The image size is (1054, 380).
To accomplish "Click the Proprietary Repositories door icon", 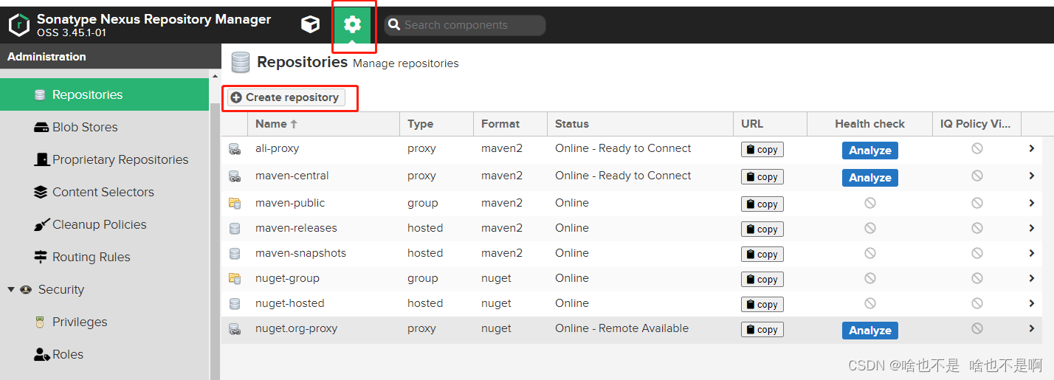I will (41, 159).
